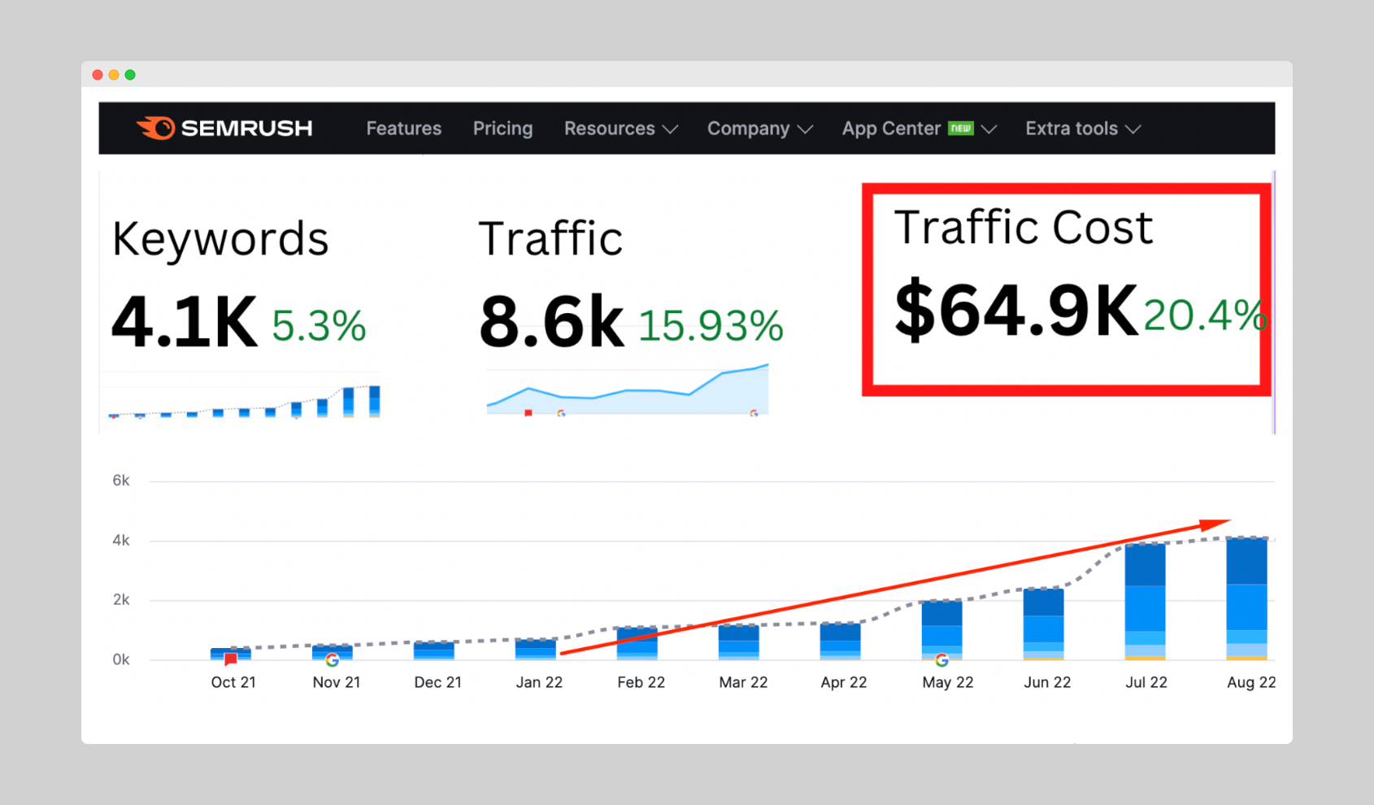Open the App Center dropdown arrow

pos(989,129)
